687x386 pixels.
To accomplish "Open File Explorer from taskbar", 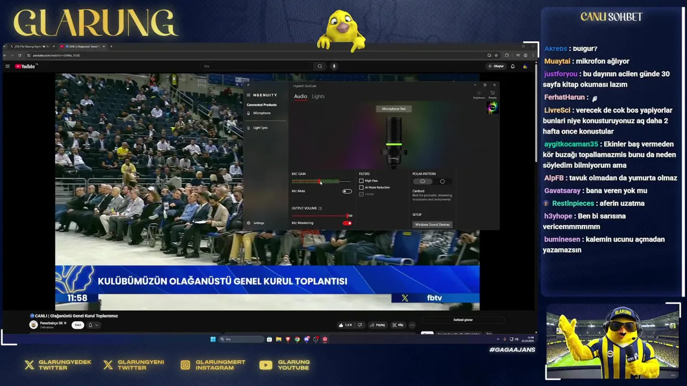I will point(279,339).
